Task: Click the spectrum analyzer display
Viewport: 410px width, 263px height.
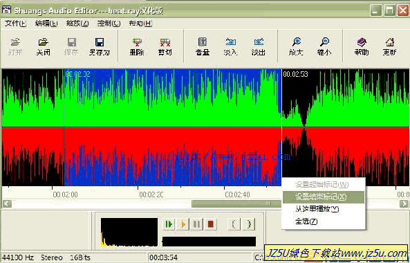Action: tap(129, 232)
